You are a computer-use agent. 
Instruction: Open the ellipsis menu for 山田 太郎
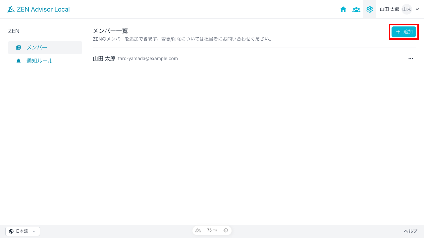point(411,59)
